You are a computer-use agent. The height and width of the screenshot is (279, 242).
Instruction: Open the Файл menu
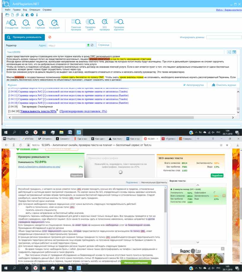tap(8, 10)
